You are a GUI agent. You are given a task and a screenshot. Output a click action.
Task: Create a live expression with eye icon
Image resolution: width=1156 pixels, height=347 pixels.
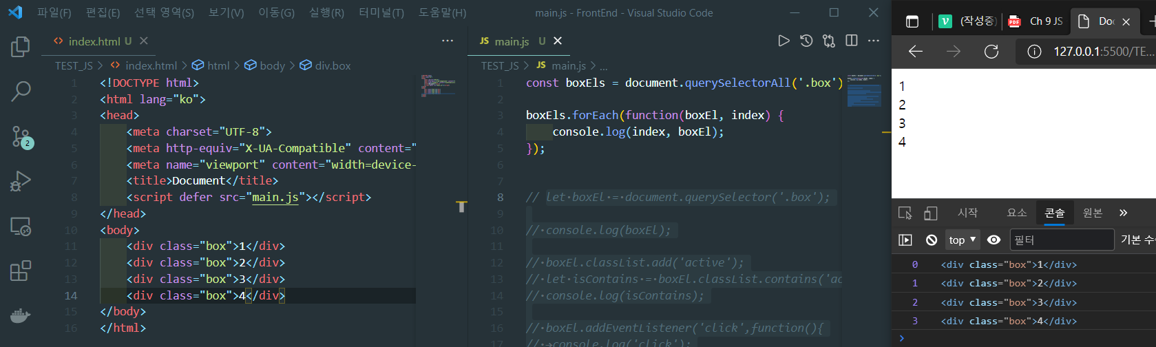click(x=994, y=240)
